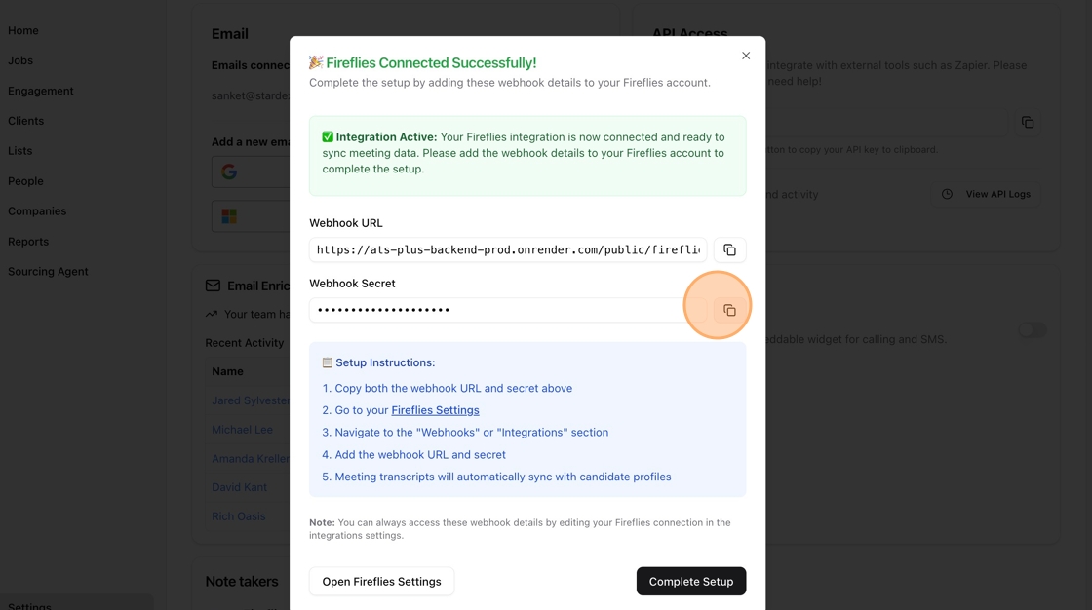
Task: Copy the API key icon
Action: 1028,123
